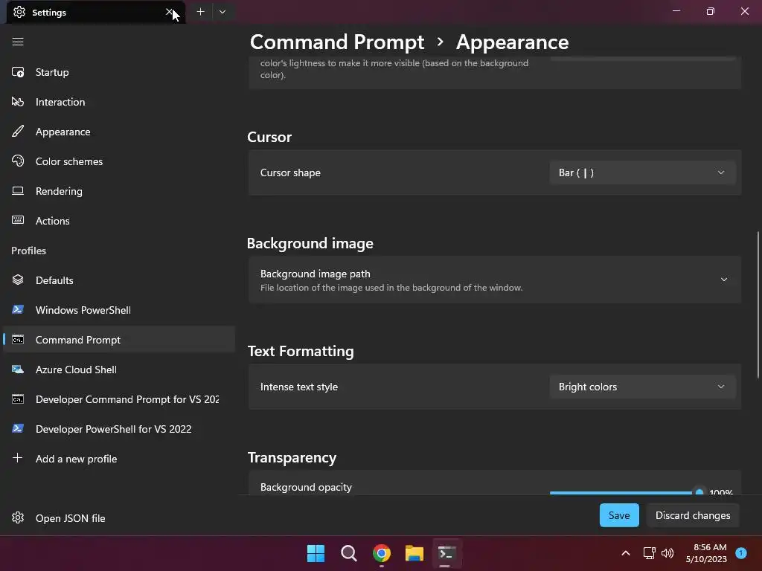
Task: Click the plus icon for new profile
Action: click(x=18, y=458)
